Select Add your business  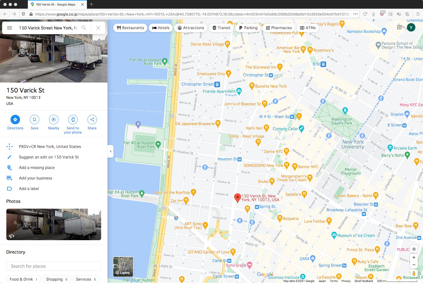[54, 178]
